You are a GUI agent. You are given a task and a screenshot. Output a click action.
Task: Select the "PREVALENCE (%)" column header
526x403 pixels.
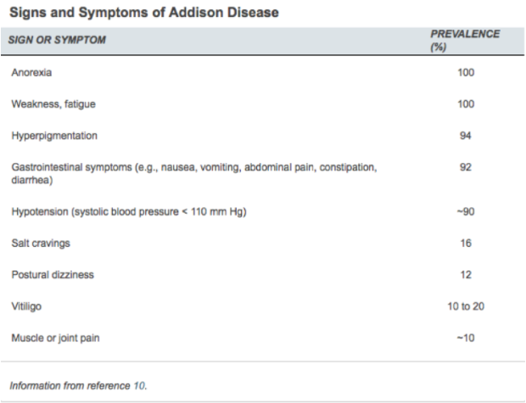tap(464, 40)
